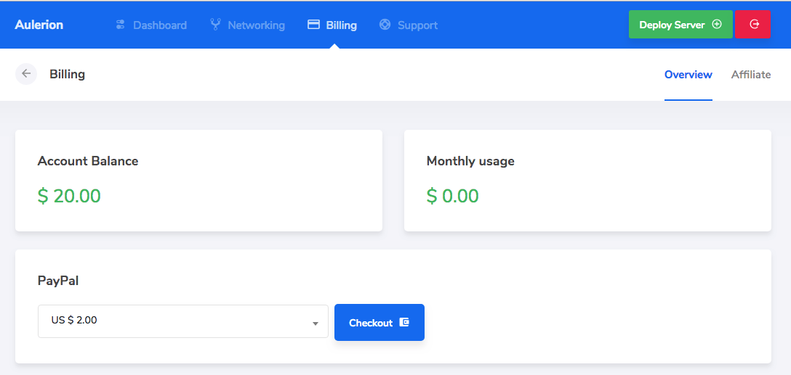Click the blue Checkout button
The height and width of the screenshot is (375, 791).
[379, 323]
